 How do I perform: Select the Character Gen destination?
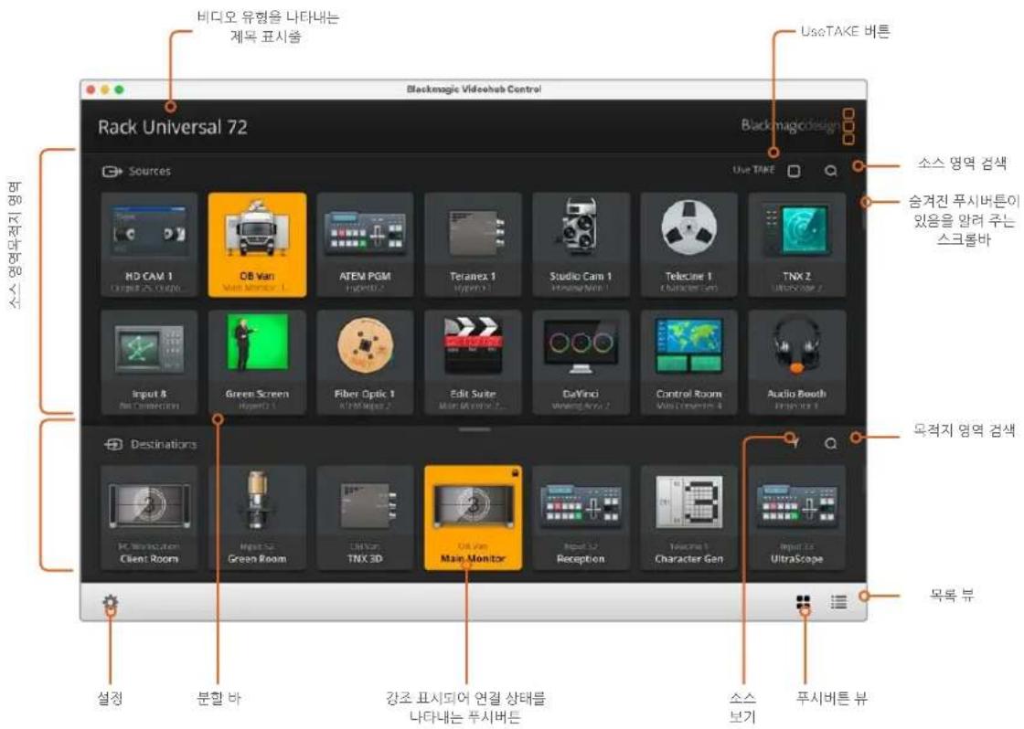coord(689,518)
